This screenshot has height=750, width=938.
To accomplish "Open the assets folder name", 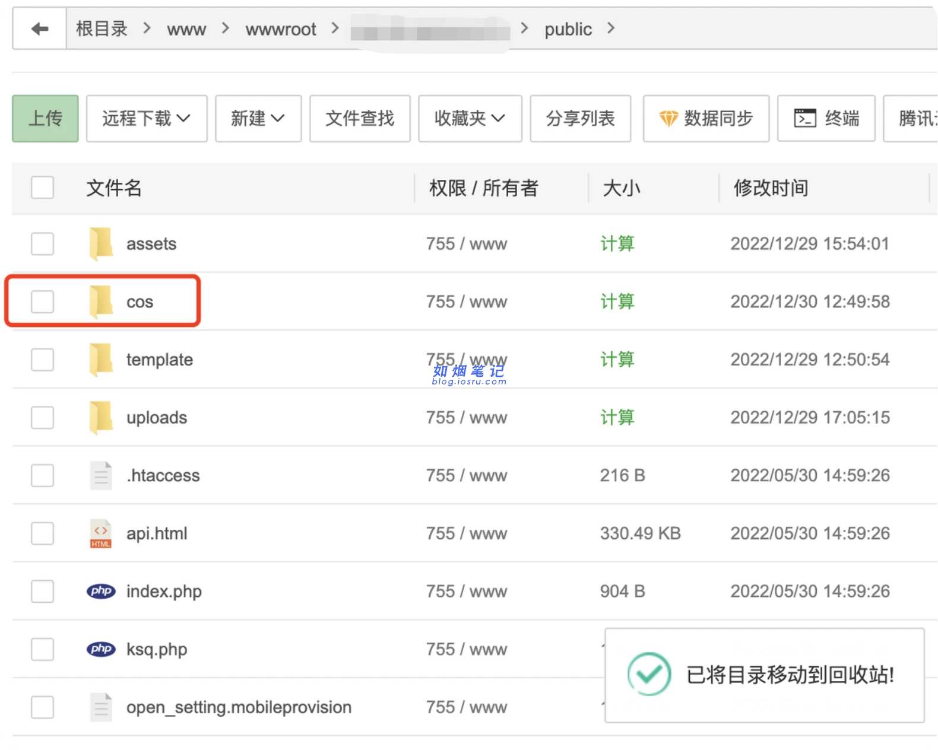I will (151, 244).
